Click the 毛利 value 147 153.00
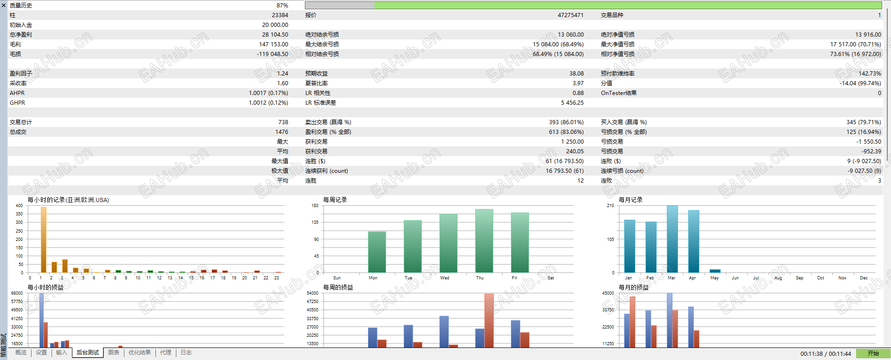This screenshot has height=360, width=891. (x=273, y=44)
